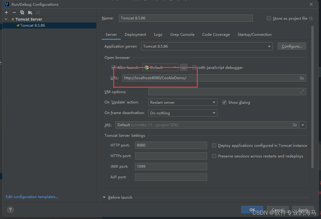Browse for JRE folder icon
The image size is (321, 219).
(x=295, y=125)
